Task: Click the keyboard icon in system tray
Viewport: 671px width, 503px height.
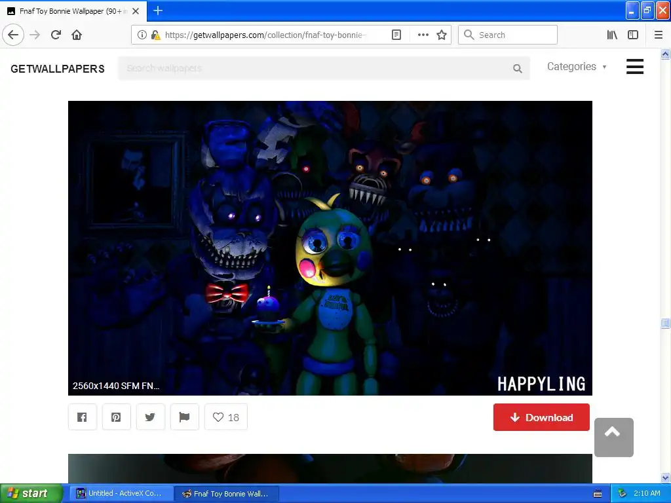Action: (x=598, y=494)
